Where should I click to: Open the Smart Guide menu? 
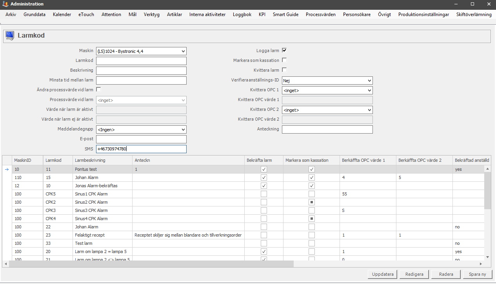[286, 14]
